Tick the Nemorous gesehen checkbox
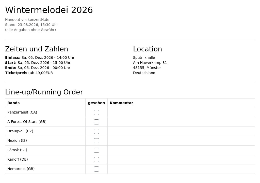Image resolution: width=260 pixels, height=183 pixels. (x=96, y=169)
